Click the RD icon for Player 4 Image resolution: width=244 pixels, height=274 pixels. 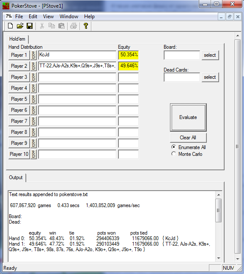coord(33,88)
